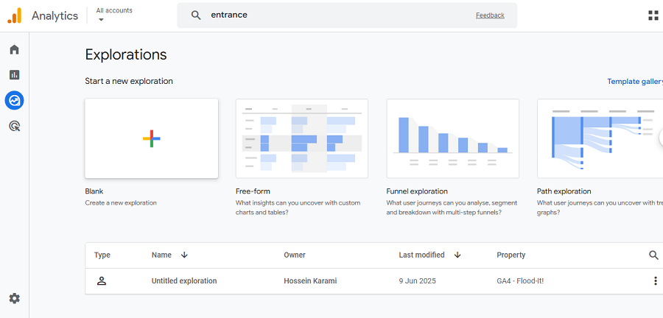Open the Google apps grid icon

pos(653,15)
